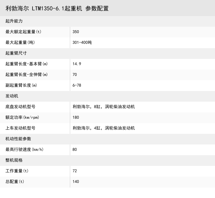Select the value 6-78 cell
The height and width of the screenshot is (198, 215).
tap(76, 85)
